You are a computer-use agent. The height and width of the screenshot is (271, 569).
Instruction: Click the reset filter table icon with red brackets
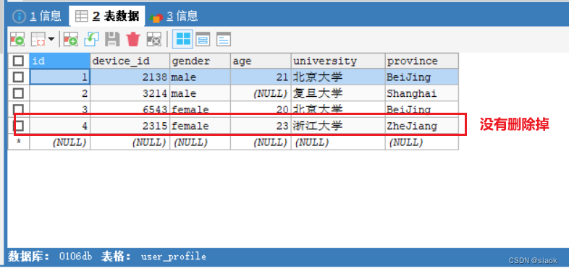coord(38,39)
